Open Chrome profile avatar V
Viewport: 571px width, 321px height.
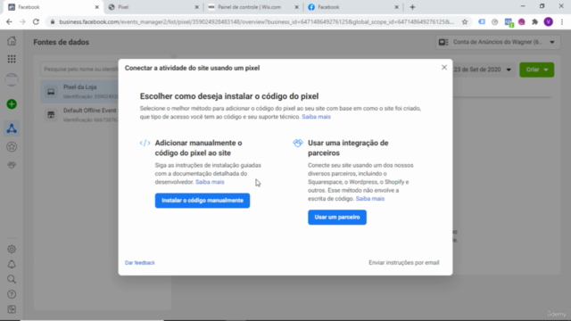pyautogui.click(x=549, y=21)
